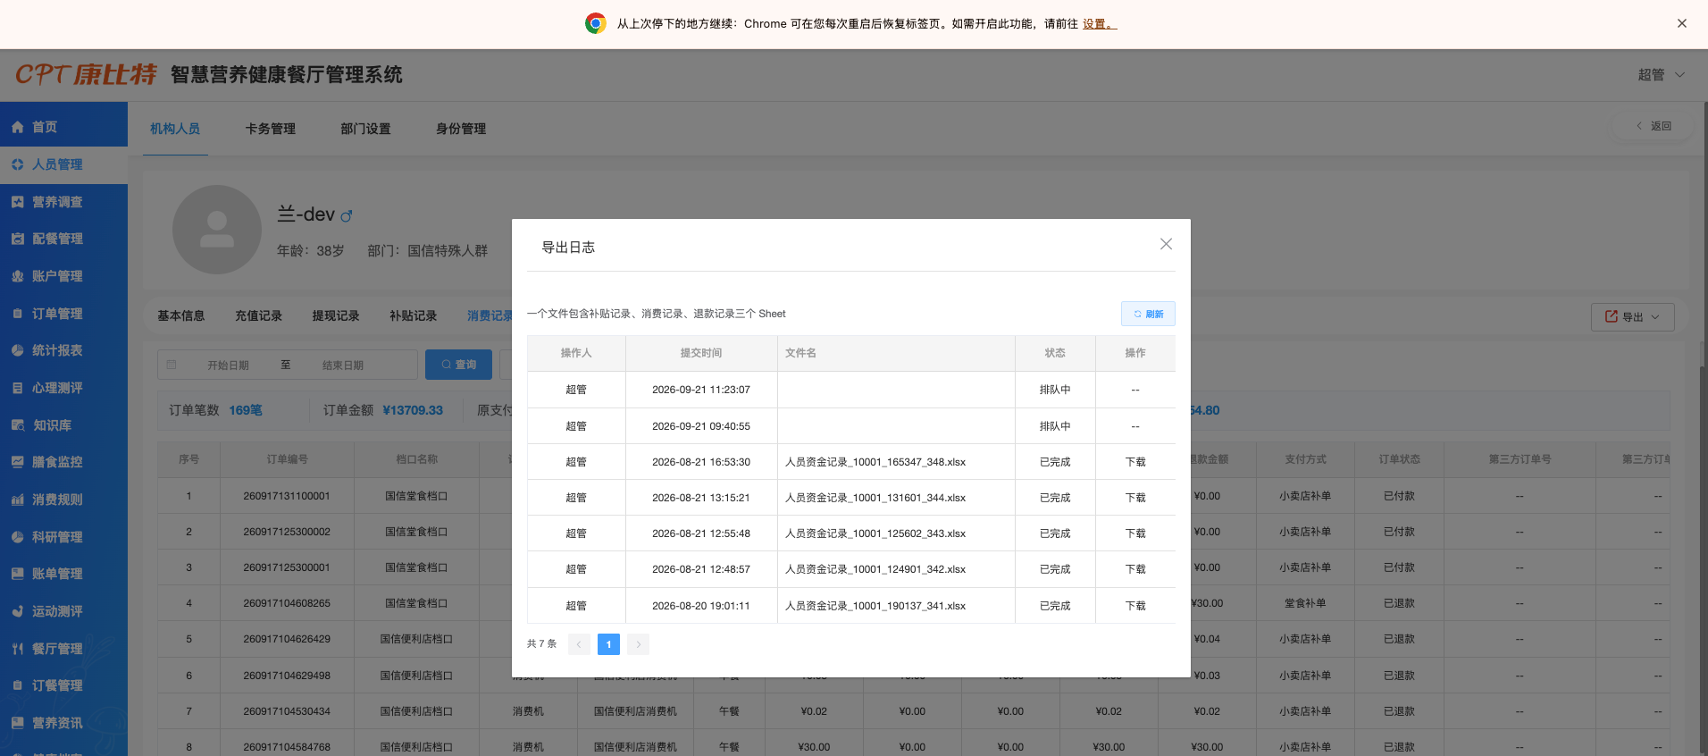This screenshot has width=1708, height=756.
Task: Switch to the 机构人员 tab
Action: tap(175, 129)
